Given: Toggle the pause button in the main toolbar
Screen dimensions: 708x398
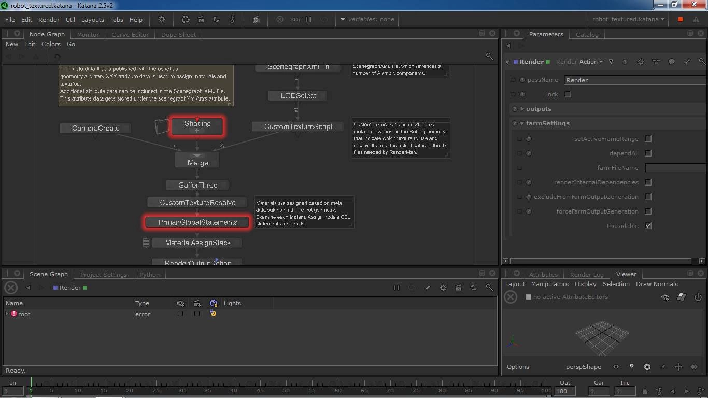Looking at the screenshot, I should (308, 19).
